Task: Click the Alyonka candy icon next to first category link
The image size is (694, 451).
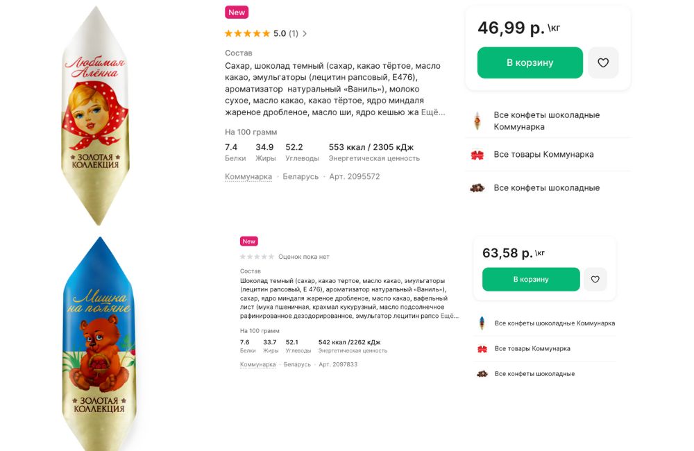Action: coord(477,120)
